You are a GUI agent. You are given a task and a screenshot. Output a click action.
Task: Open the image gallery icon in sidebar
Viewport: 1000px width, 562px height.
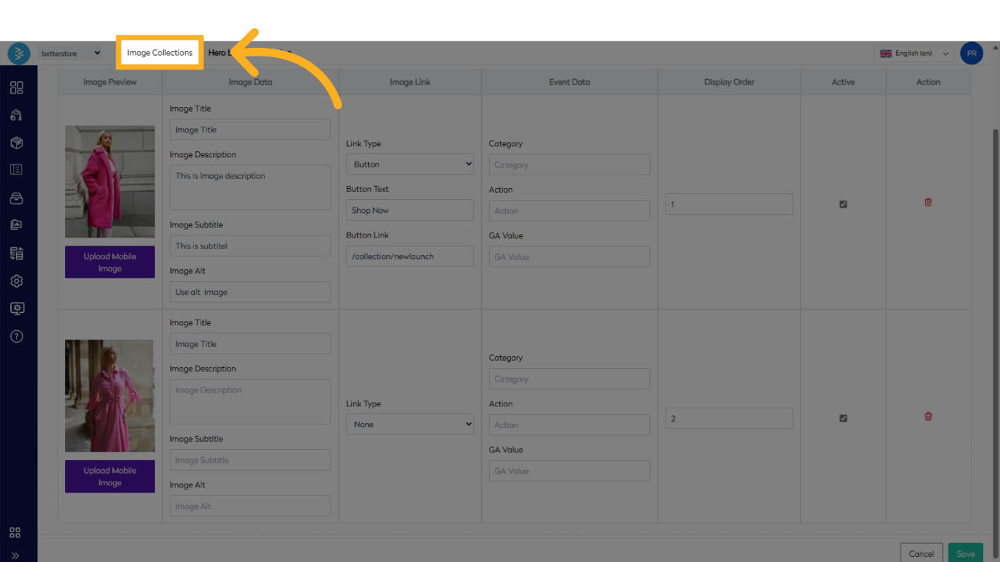tap(17, 225)
